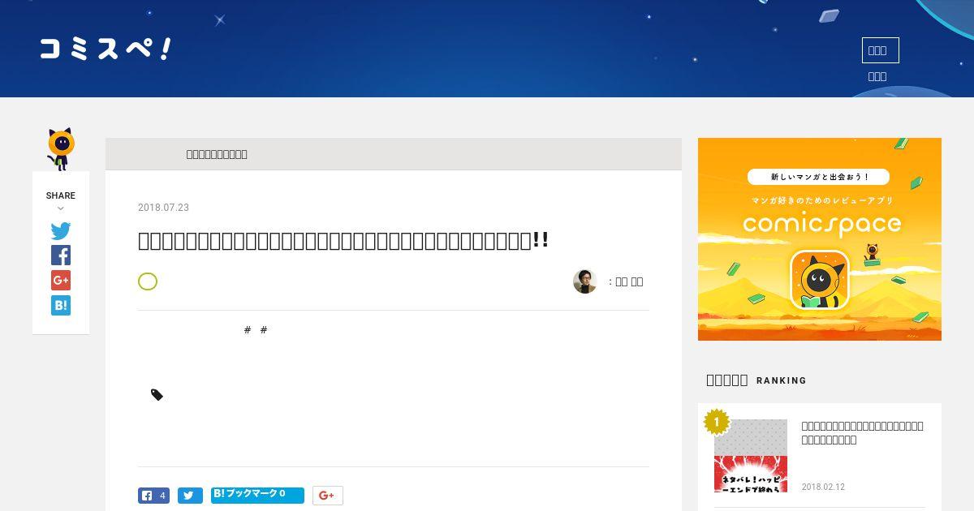
Task: Click the outlined button in the header
Action: click(x=880, y=50)
